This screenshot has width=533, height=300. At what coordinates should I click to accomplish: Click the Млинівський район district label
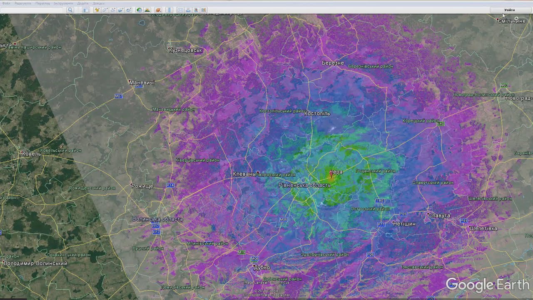tap(207, 243)
